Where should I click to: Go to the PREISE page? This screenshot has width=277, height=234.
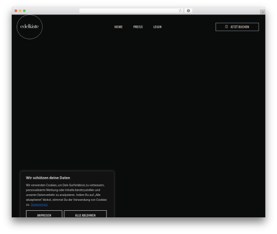138,27
